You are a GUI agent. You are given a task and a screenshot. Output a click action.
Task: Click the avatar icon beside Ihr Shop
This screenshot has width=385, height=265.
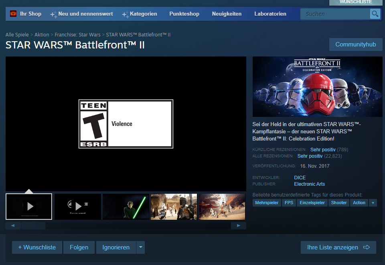coord(13,14)
